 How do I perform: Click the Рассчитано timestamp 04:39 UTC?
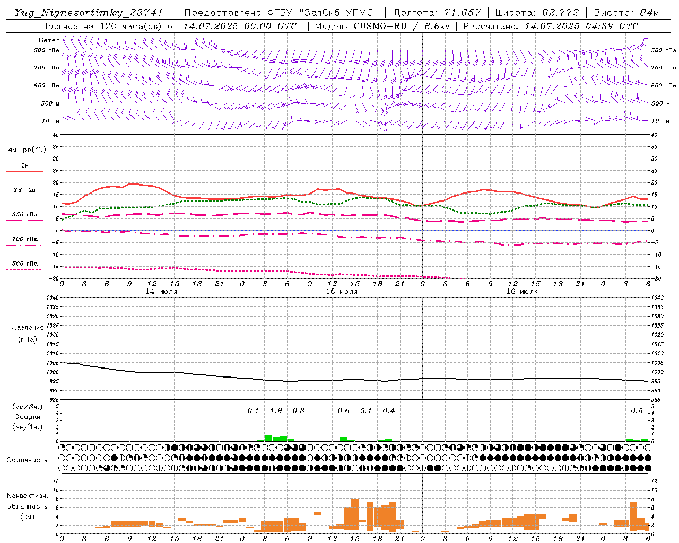(x=612, y=26)
